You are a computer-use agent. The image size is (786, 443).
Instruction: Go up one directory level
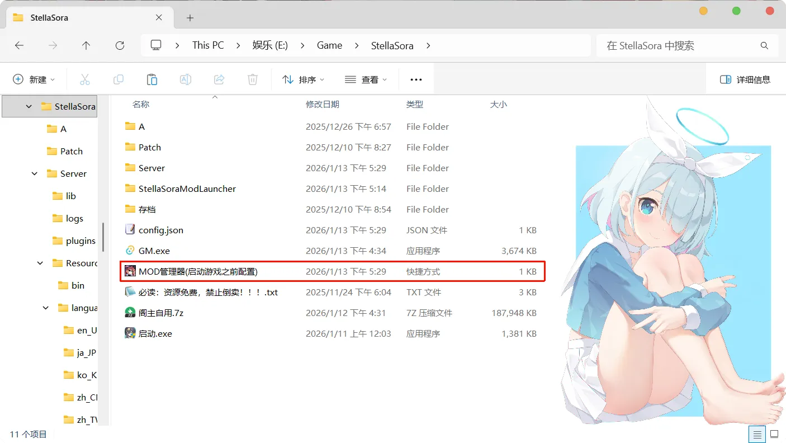pyautogui.click(x=86, y=45)
